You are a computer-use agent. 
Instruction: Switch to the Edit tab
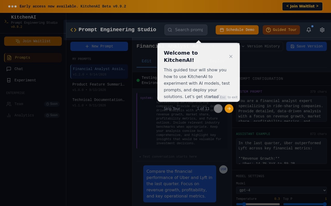[147, 61]
